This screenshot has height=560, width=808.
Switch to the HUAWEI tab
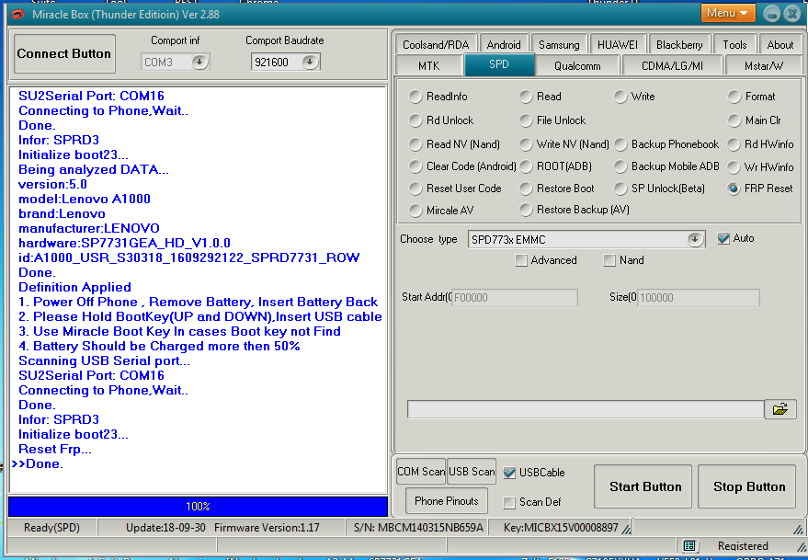point(618,44)
